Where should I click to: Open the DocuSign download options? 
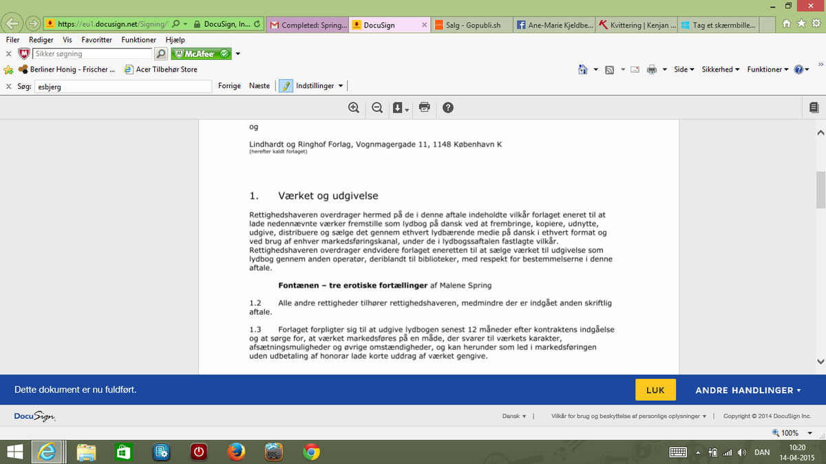pos(400,108)
